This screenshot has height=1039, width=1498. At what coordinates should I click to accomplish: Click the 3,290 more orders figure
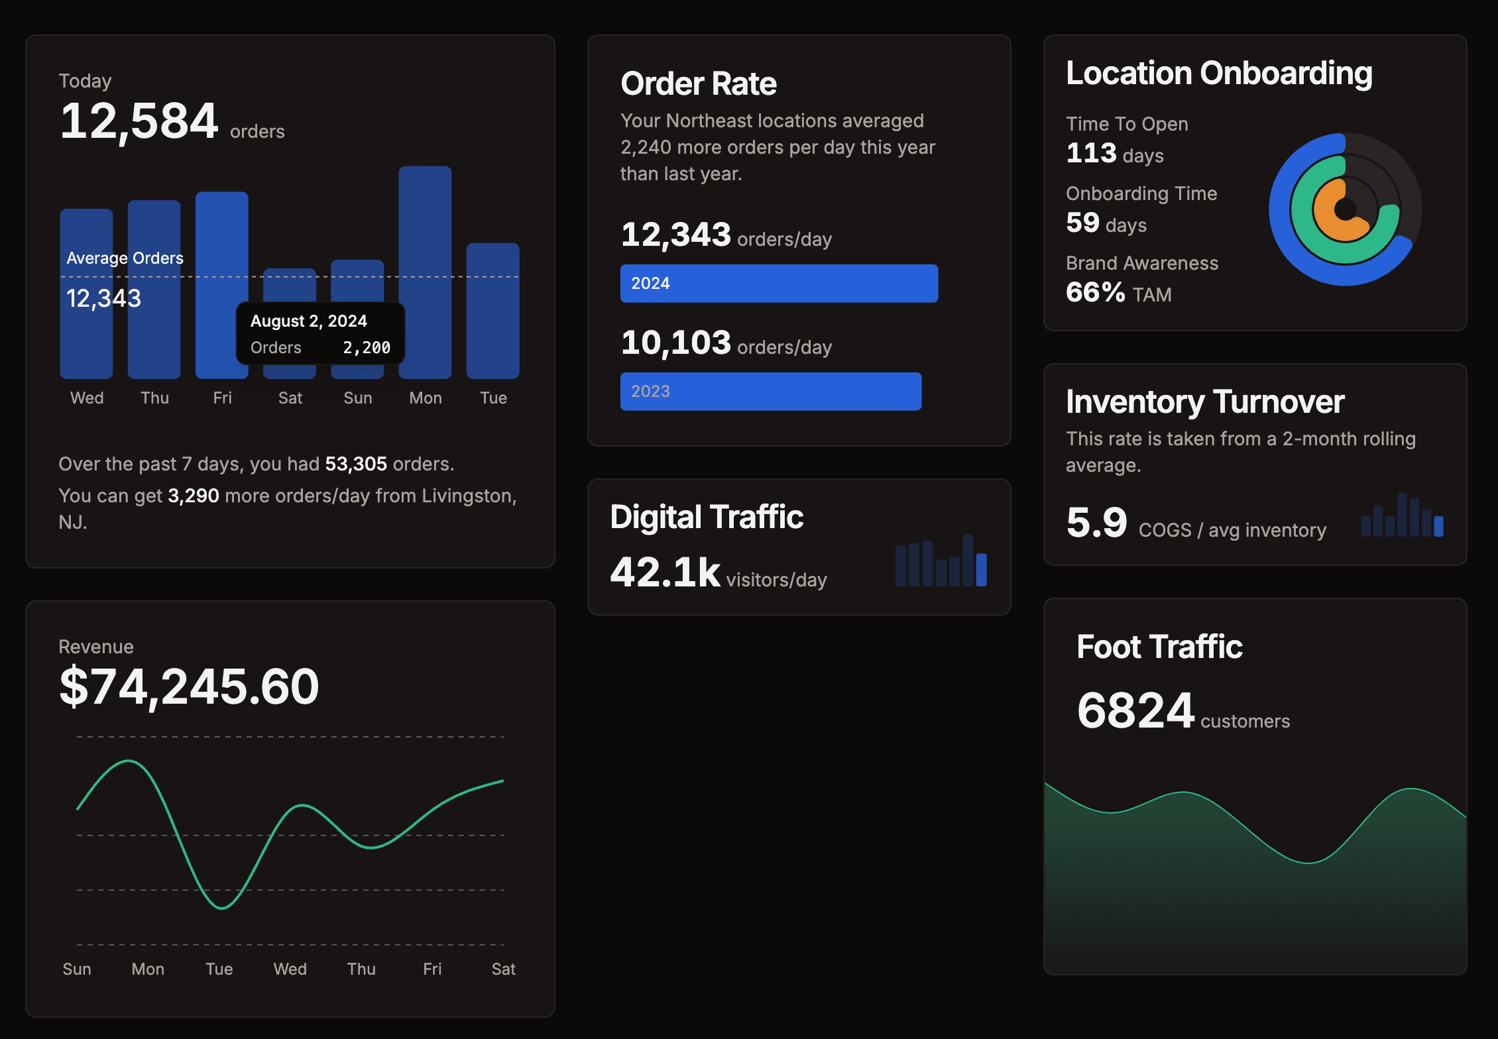click(194, 496)
